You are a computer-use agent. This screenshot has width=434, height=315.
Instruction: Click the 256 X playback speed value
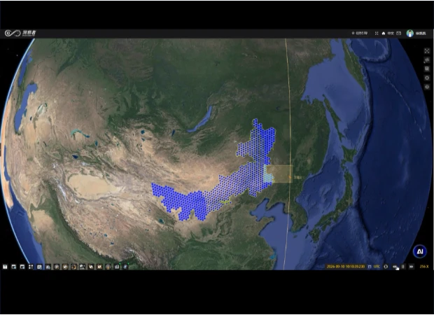[x=424, y=267]
